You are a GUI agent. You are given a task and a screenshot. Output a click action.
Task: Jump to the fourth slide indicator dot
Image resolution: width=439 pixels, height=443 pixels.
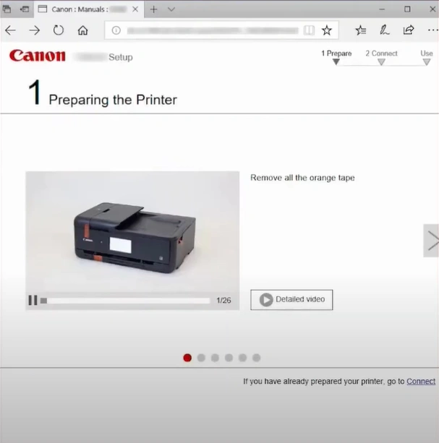click(x=229, y=357)
